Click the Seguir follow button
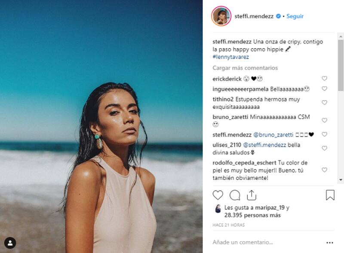 295,16
